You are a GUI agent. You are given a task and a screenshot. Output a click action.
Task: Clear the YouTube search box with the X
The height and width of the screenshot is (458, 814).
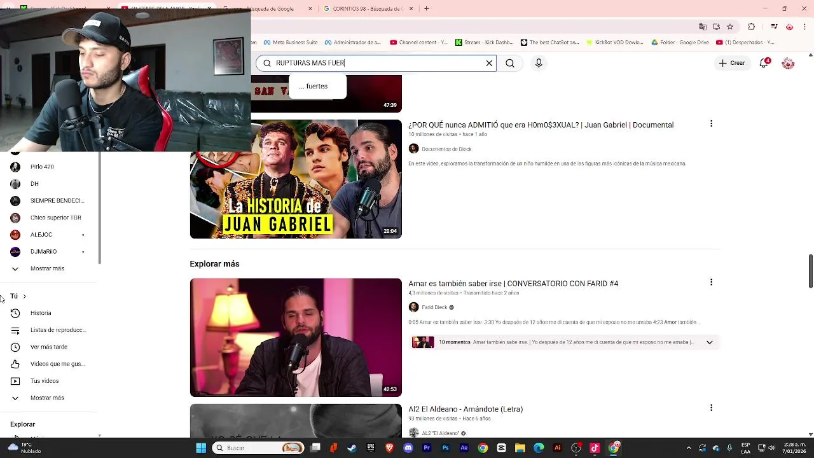(x=489, y=63)
